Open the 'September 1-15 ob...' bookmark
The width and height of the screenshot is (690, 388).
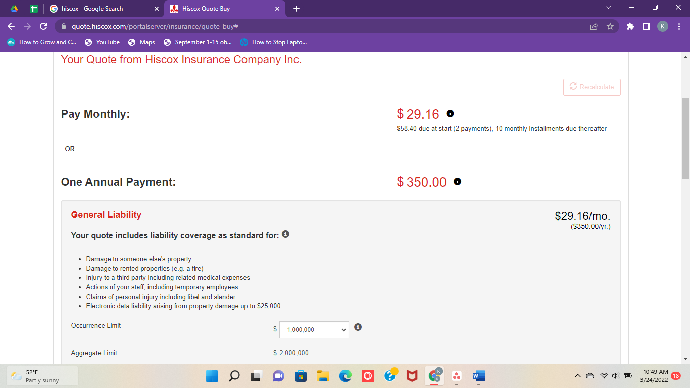(x=198, y=42)
